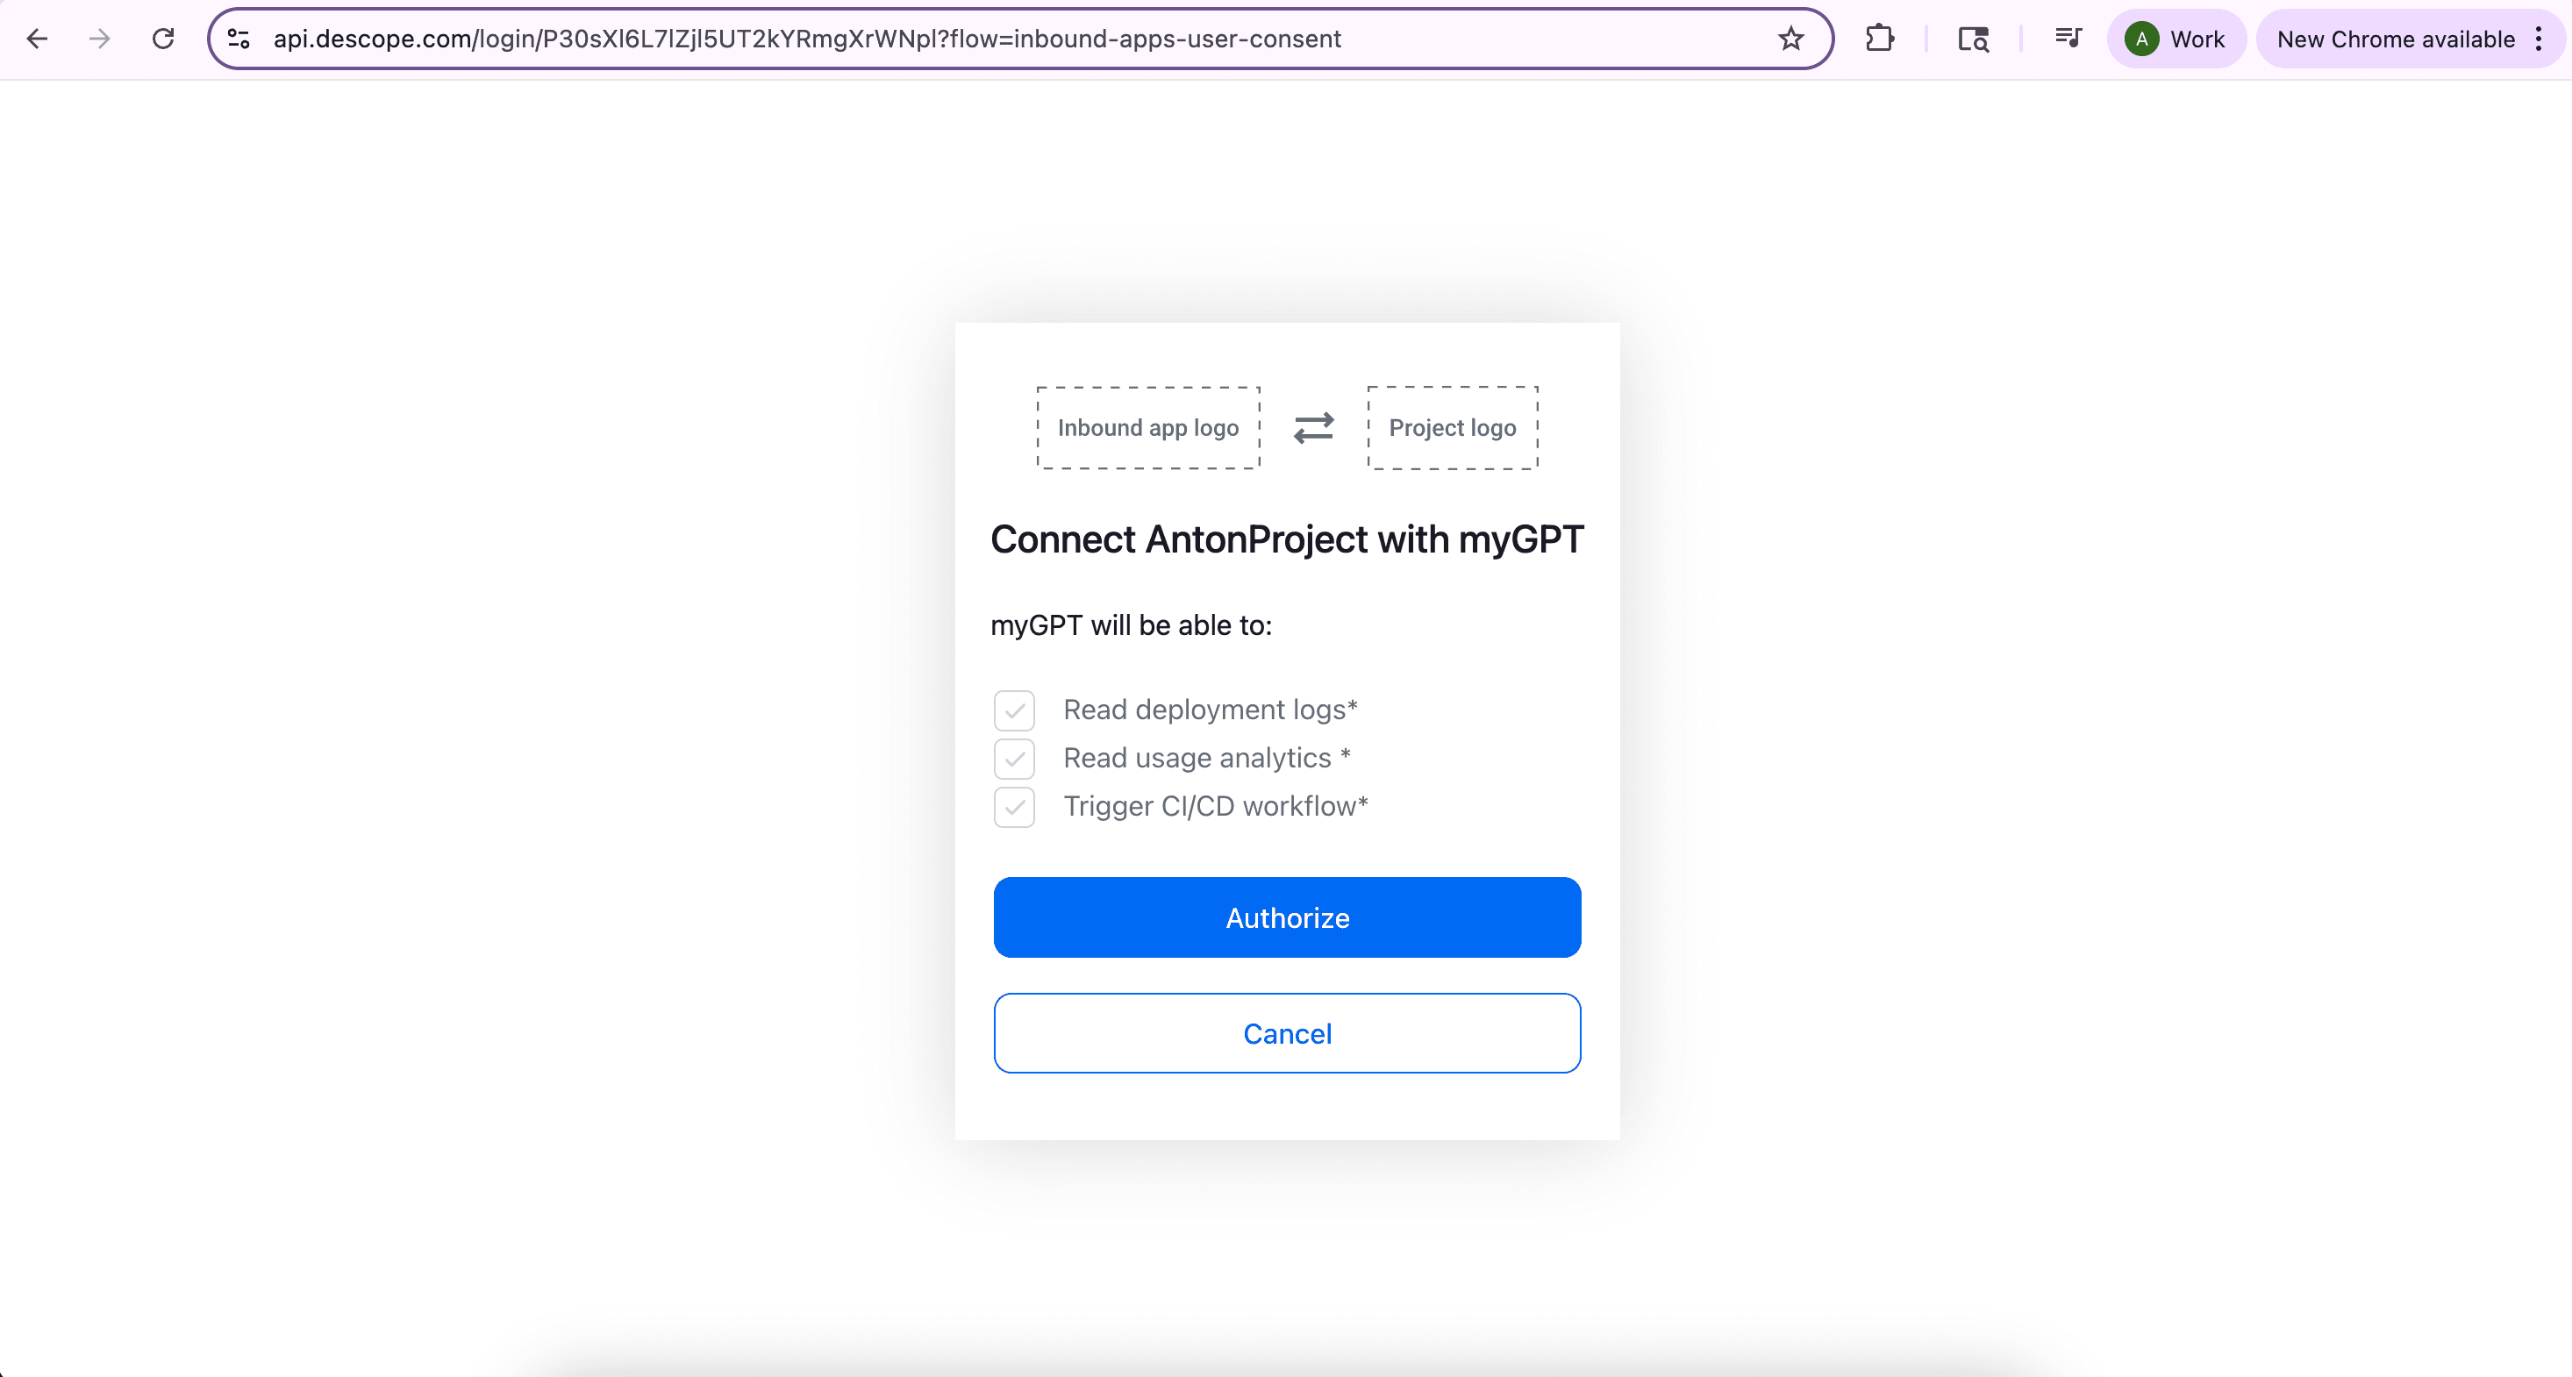Image resolution: width=2572 pixels, height=1377 pixels.
Task: Toggle the Trigger CI/CD workflow checkbox
Action: pos(1014,807)
